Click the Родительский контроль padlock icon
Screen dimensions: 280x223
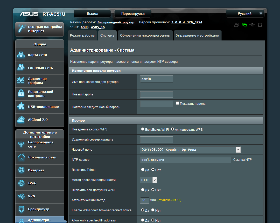21,93
